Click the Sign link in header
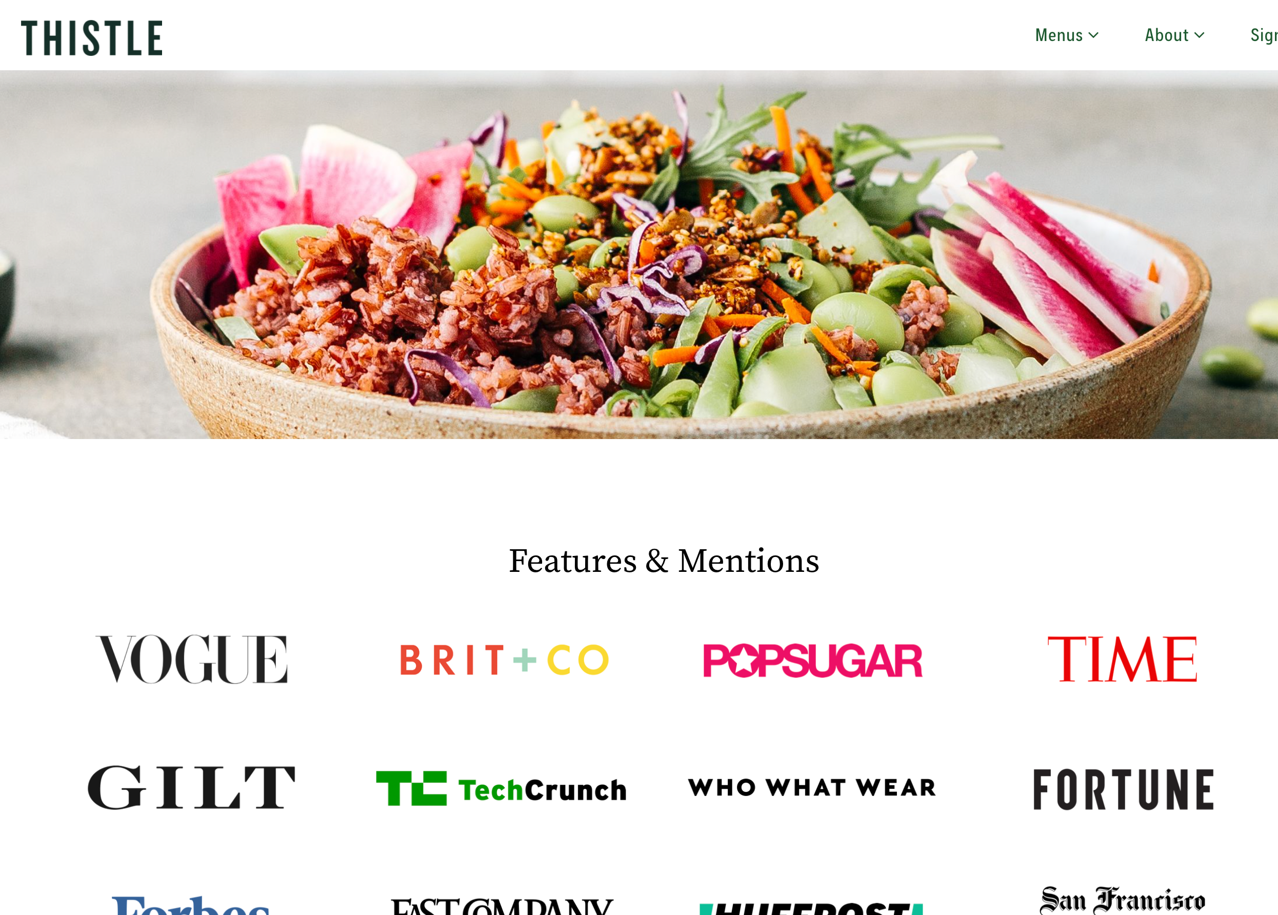1278x915 pixels. 1264,35
